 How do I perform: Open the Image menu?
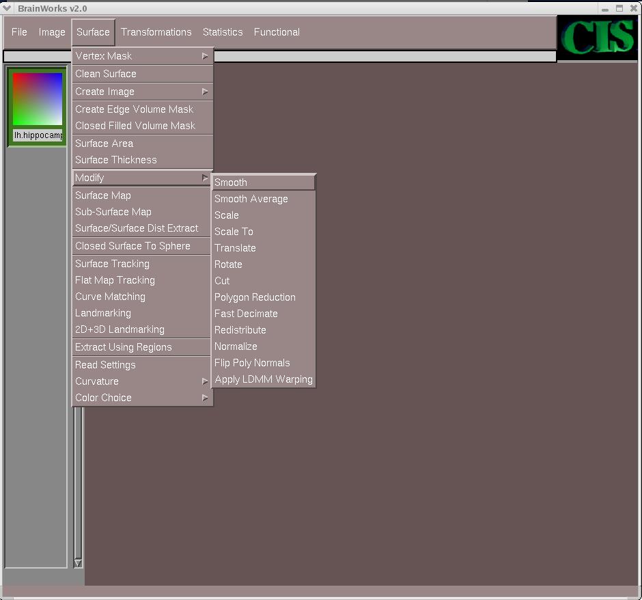point(52,32)
